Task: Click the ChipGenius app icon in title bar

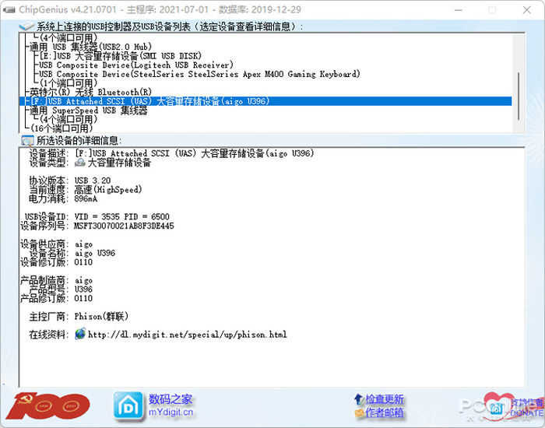Action: pyautogui.click(x=9, y=9)
